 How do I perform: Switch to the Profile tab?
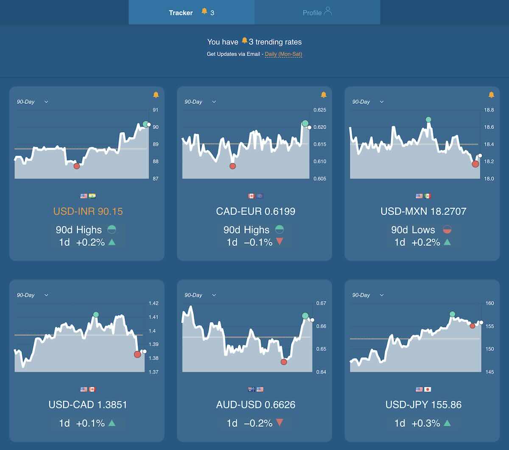pyautogui.click(x=317, y=12)
